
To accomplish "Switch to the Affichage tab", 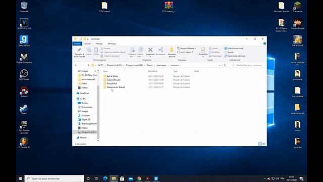I will pyautogui.click(x=112, y=43).
